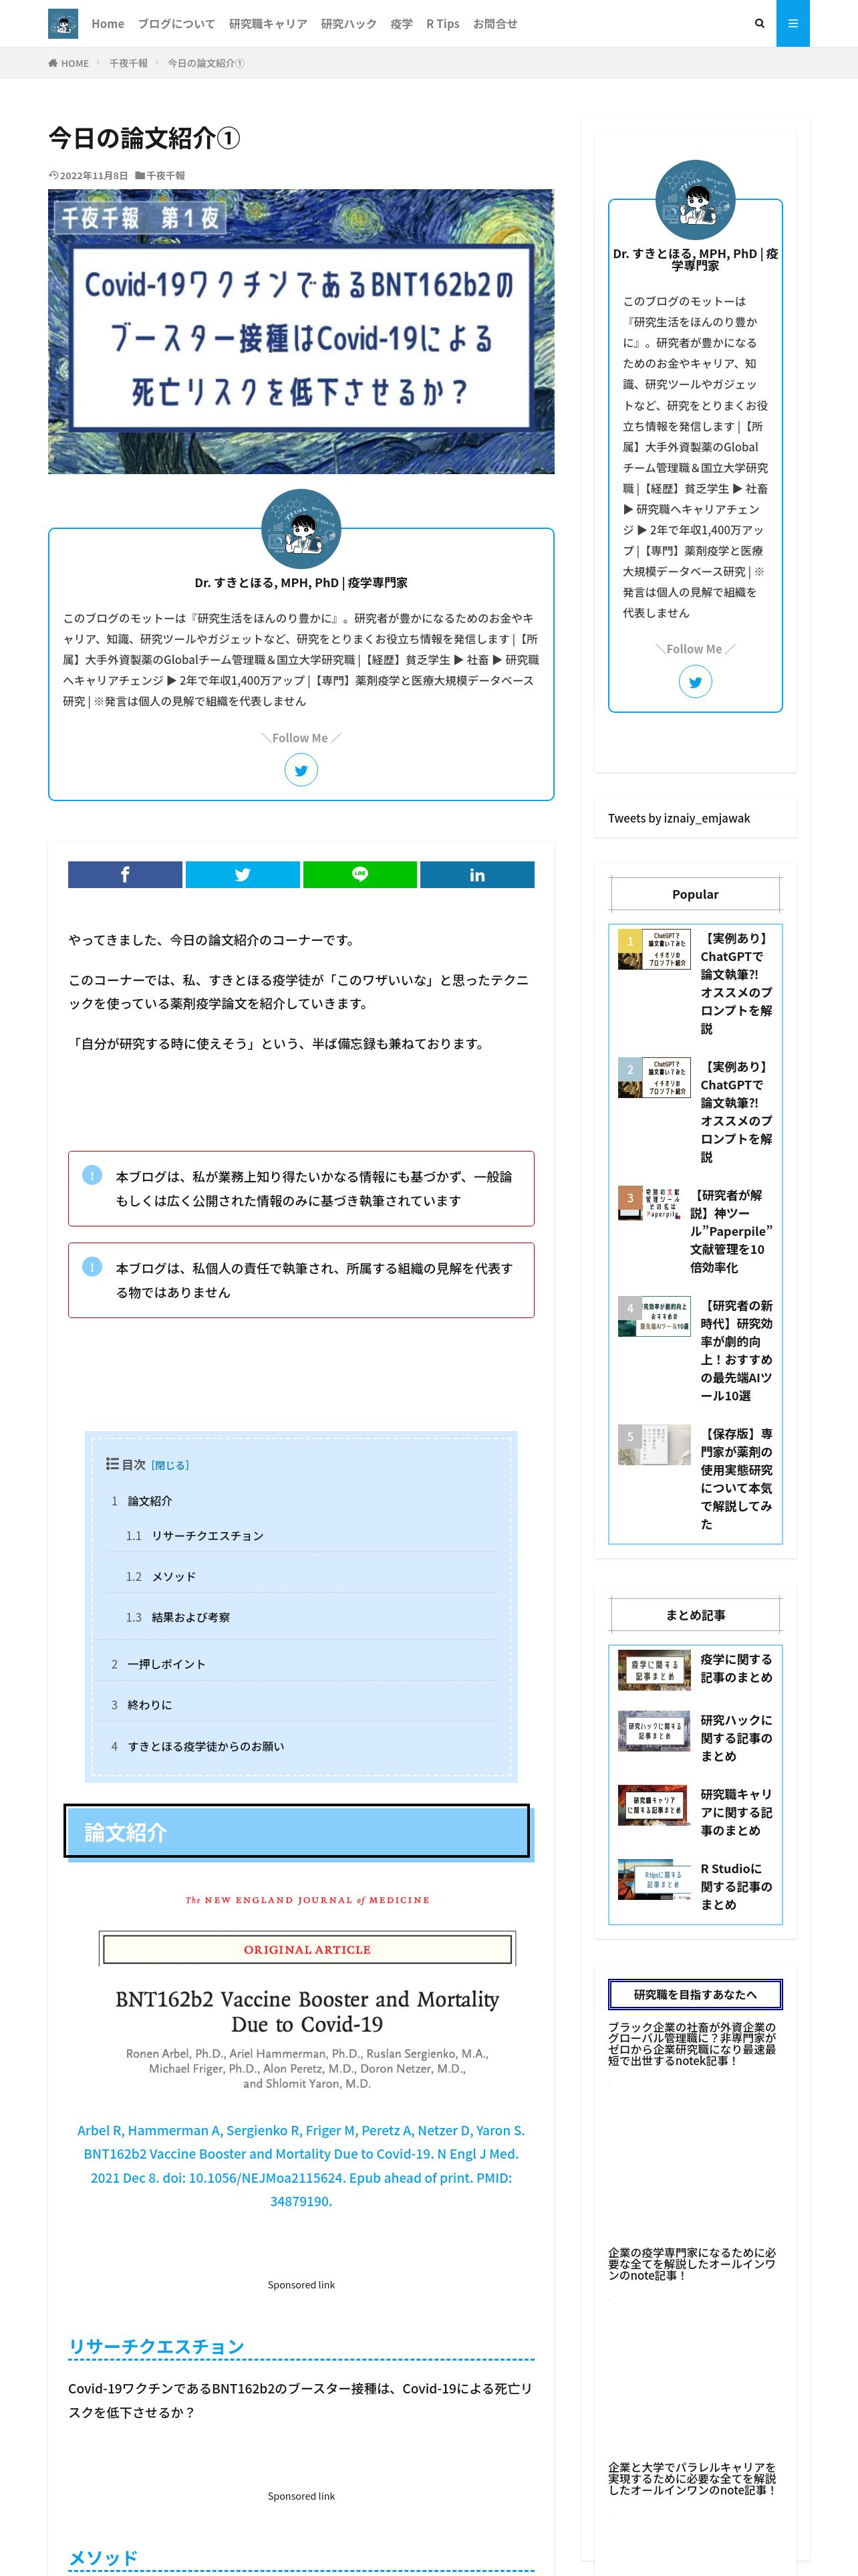
Task: Click the 研究職を目指すあなたへ sidebar heading
Action: pyautogui.click(x=695, y=1994)
